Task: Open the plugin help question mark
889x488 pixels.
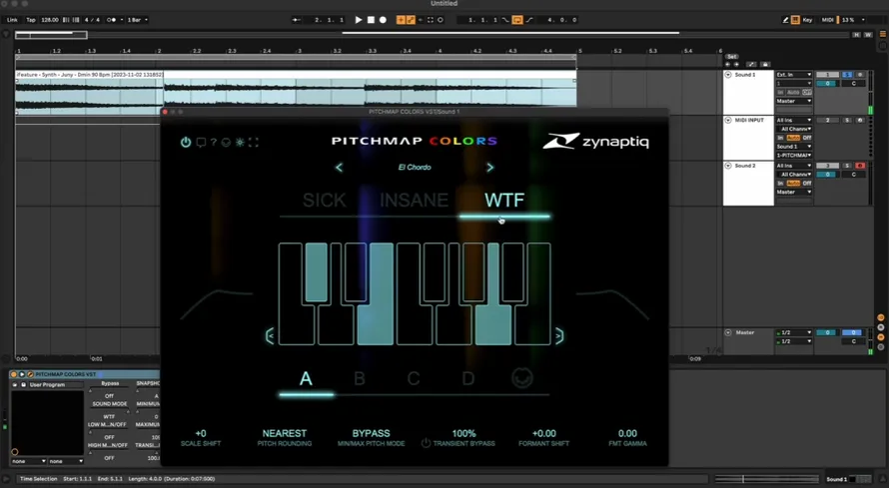Action: click(214, 142)
